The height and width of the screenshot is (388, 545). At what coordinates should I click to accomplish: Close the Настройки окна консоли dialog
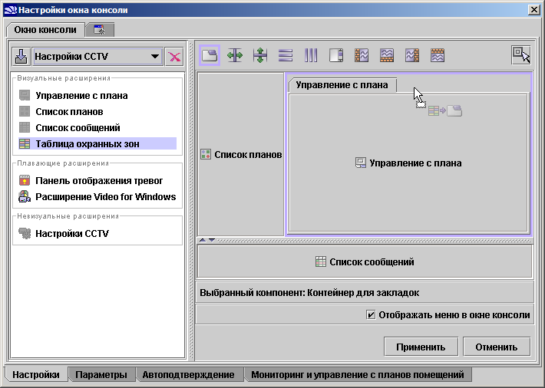tap(534, 10)
